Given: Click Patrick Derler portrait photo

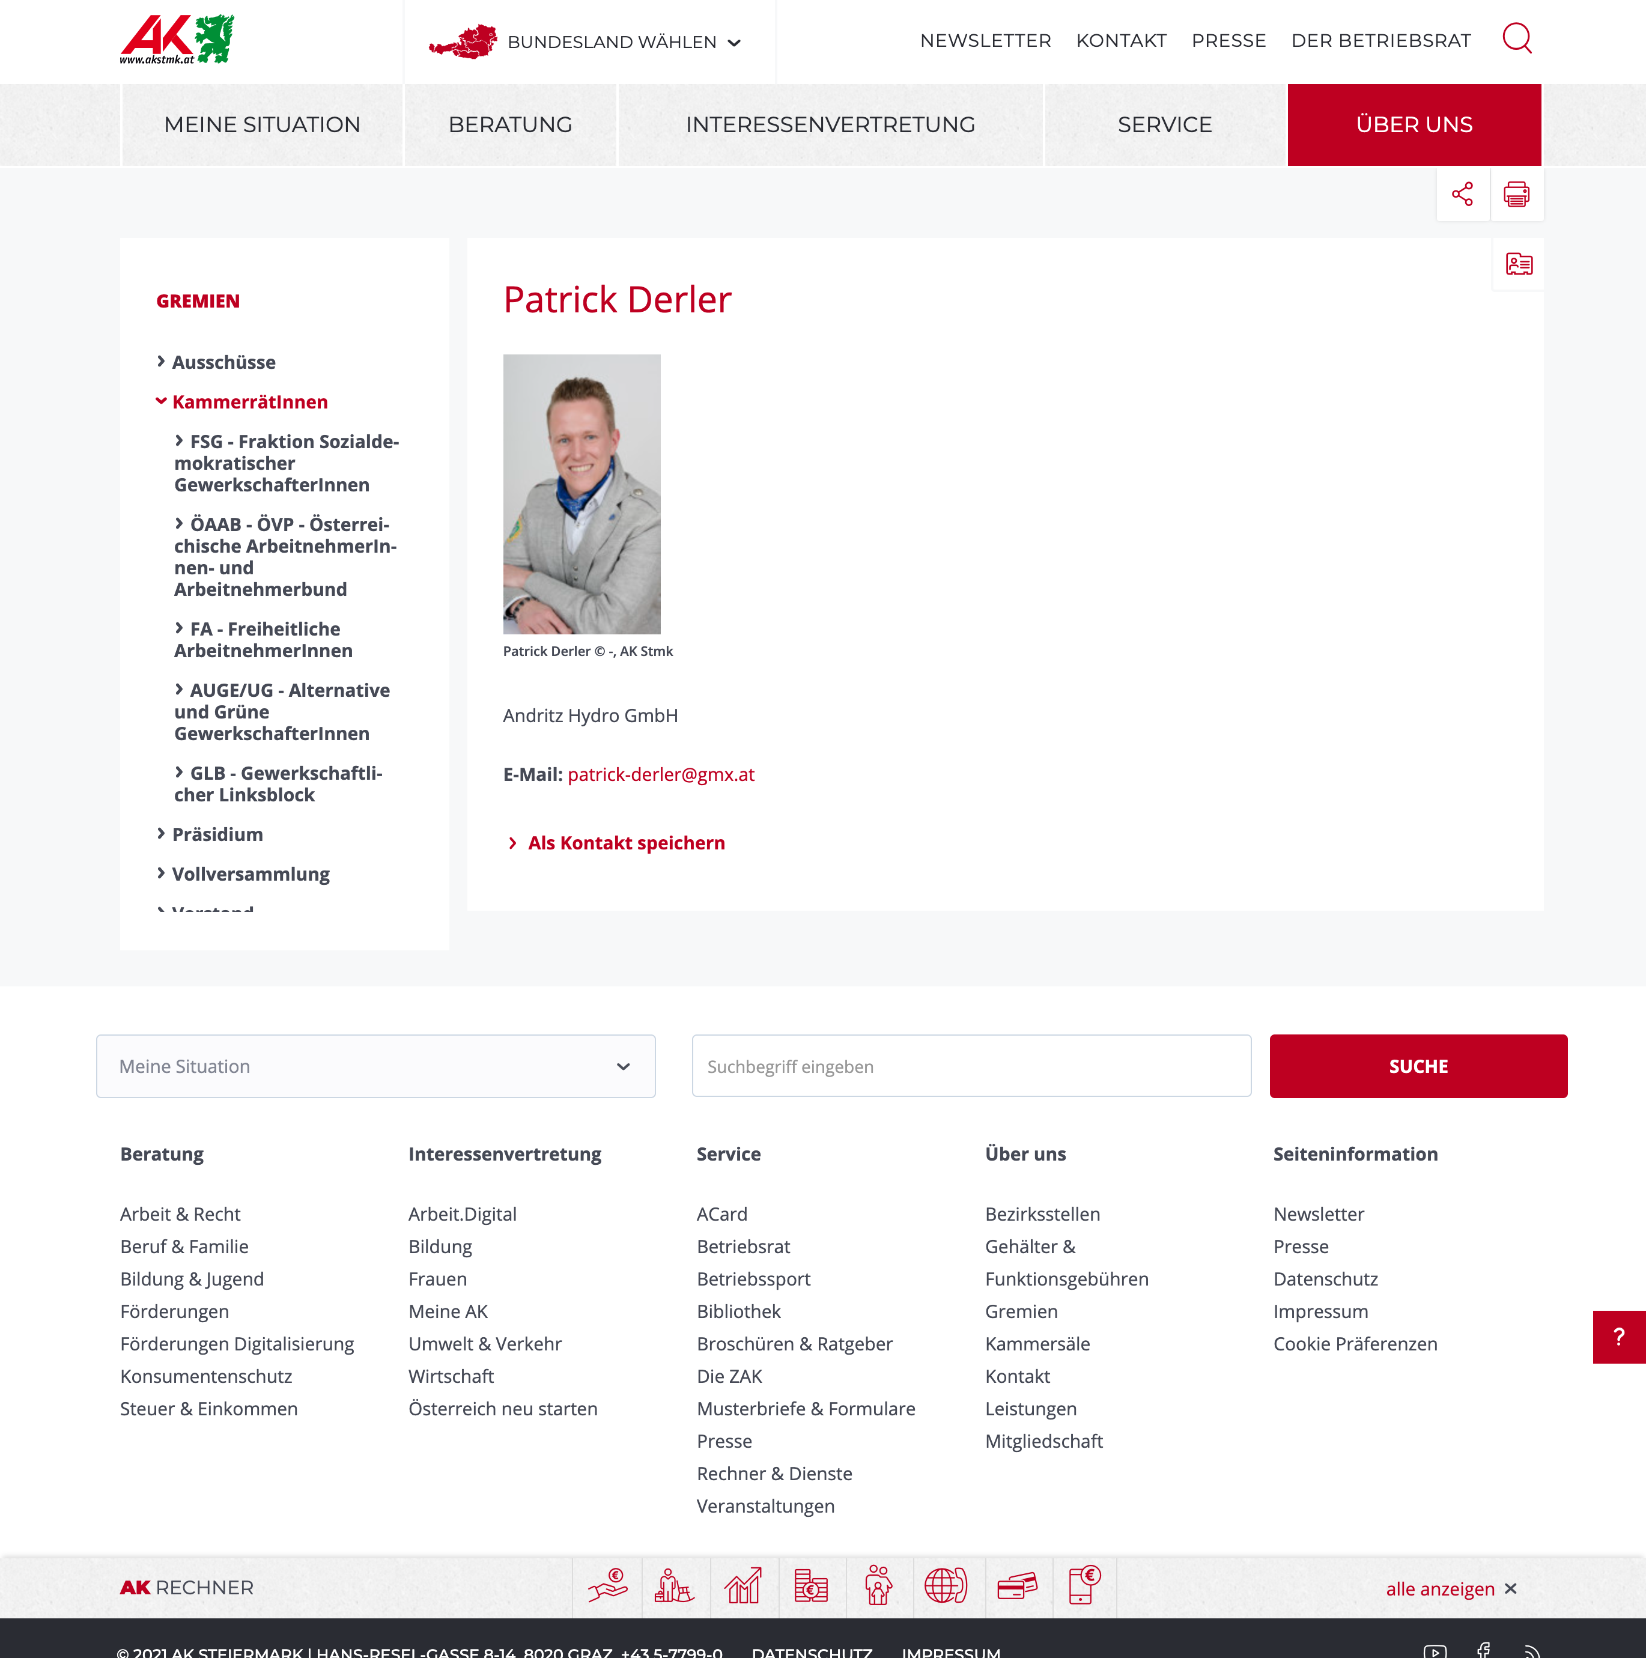Looking at the screenshot, I should tap(582, 494).
